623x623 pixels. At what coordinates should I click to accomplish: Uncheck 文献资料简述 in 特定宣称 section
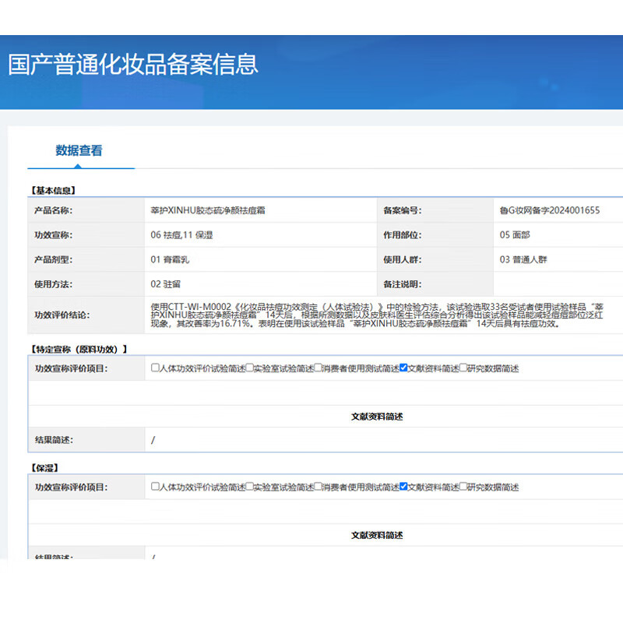403,368
